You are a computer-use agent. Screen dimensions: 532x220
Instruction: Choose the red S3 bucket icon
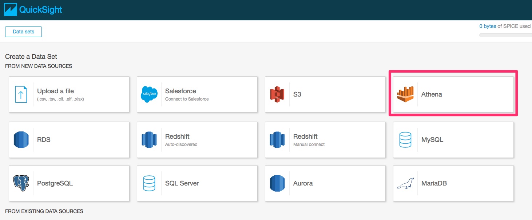277,94
